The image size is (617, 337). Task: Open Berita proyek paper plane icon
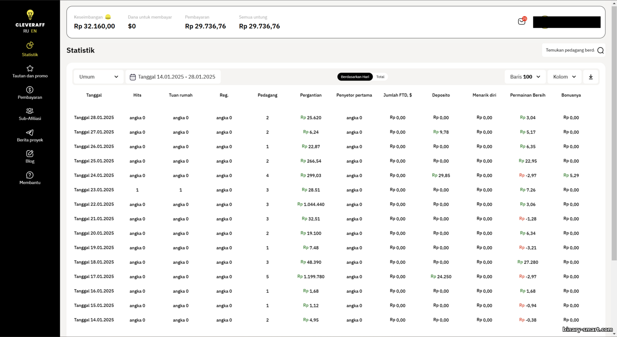pos(30,132)
